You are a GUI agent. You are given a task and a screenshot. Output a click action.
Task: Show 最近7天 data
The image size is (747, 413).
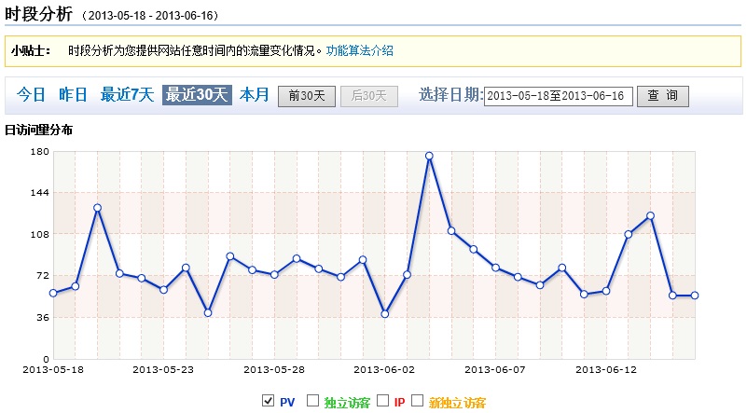pyautogui.click(x=127, y=95)
